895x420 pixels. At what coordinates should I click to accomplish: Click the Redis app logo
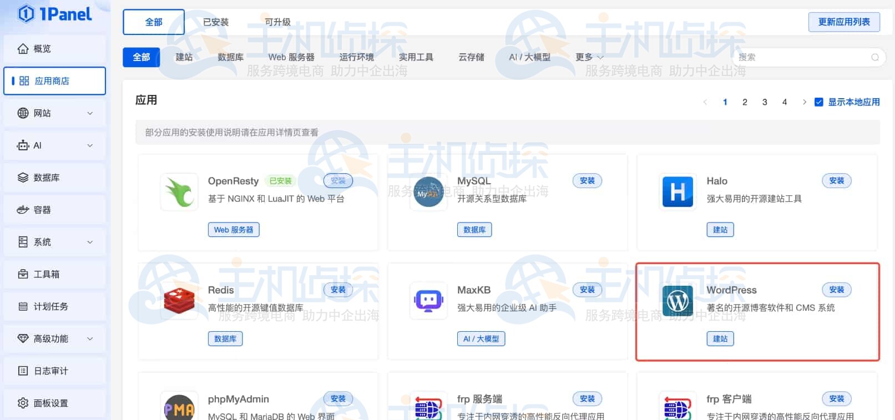pos(179,301)
